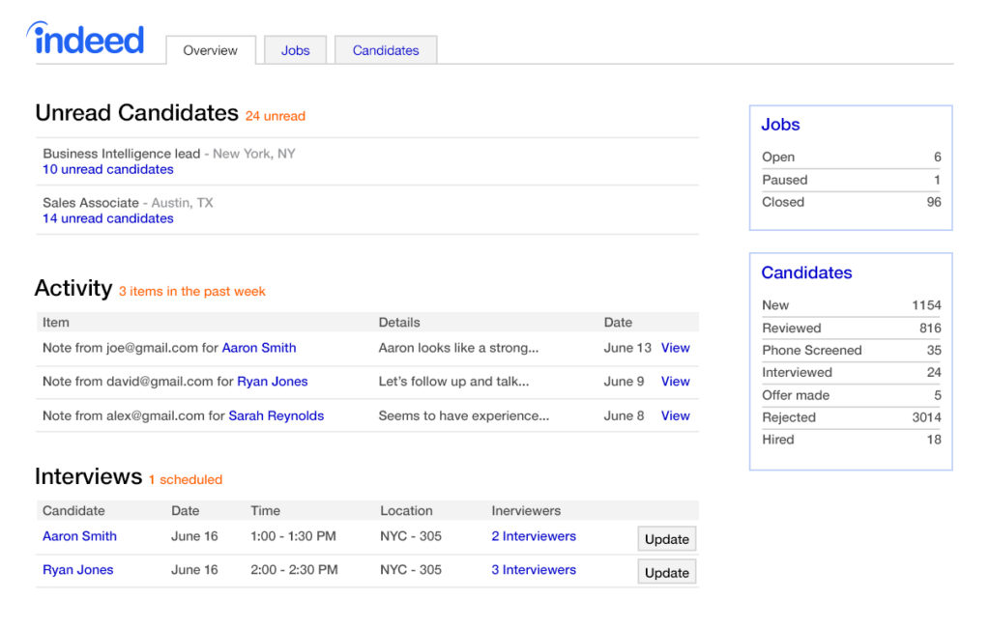The width and height of the screenshot is (990, 629).
Task: View the note from joe@gmail.com
Action: (675, 348)
